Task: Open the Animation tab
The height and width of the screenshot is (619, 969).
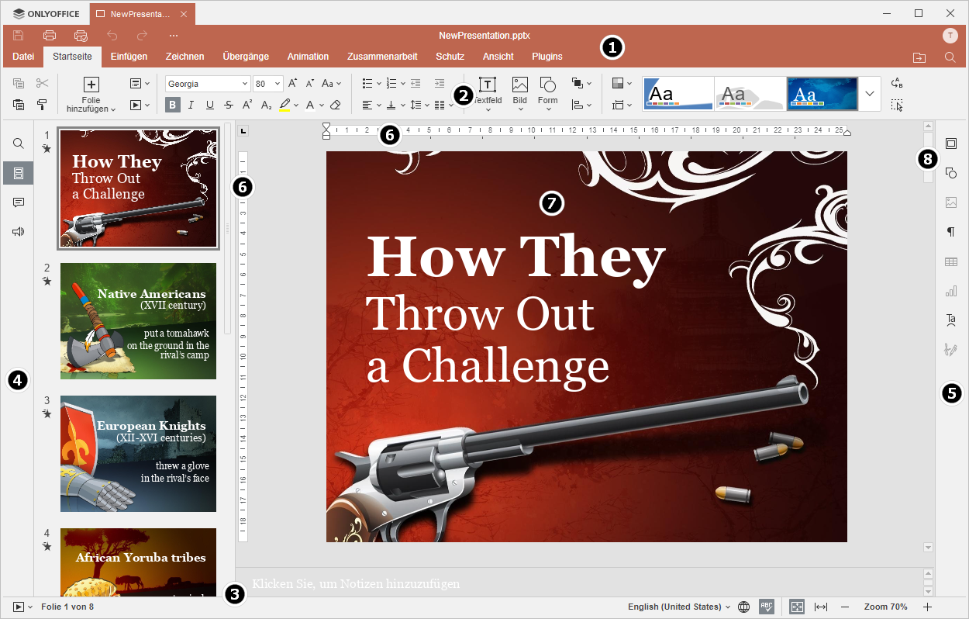Action: [308, 57]
